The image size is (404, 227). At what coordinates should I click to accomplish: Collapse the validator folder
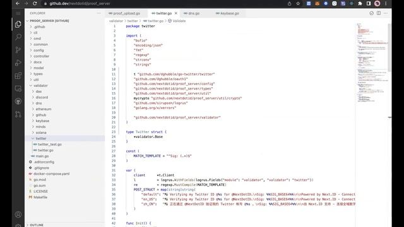(x=40, y=86)
